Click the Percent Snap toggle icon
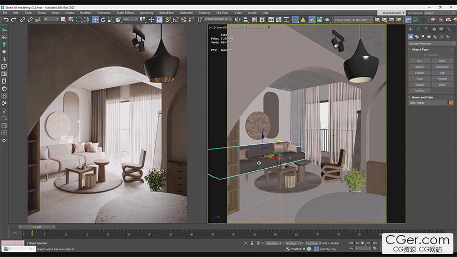This screenshot has width=457, height=257. tap(183, 20)
